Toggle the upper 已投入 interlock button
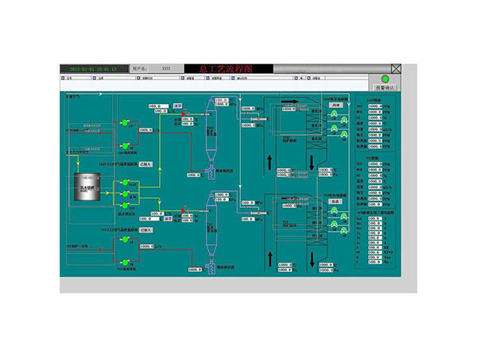Image resolution: width=477 pixels, height=357 pixels. [x=145, y=165]
